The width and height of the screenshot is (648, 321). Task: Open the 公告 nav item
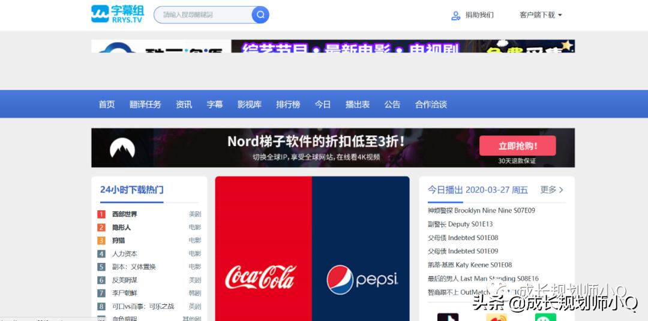(x=392, y=104)
